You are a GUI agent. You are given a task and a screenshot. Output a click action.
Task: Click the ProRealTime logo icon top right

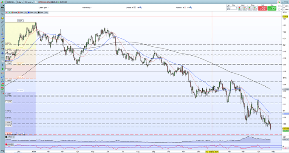[279, 2]
